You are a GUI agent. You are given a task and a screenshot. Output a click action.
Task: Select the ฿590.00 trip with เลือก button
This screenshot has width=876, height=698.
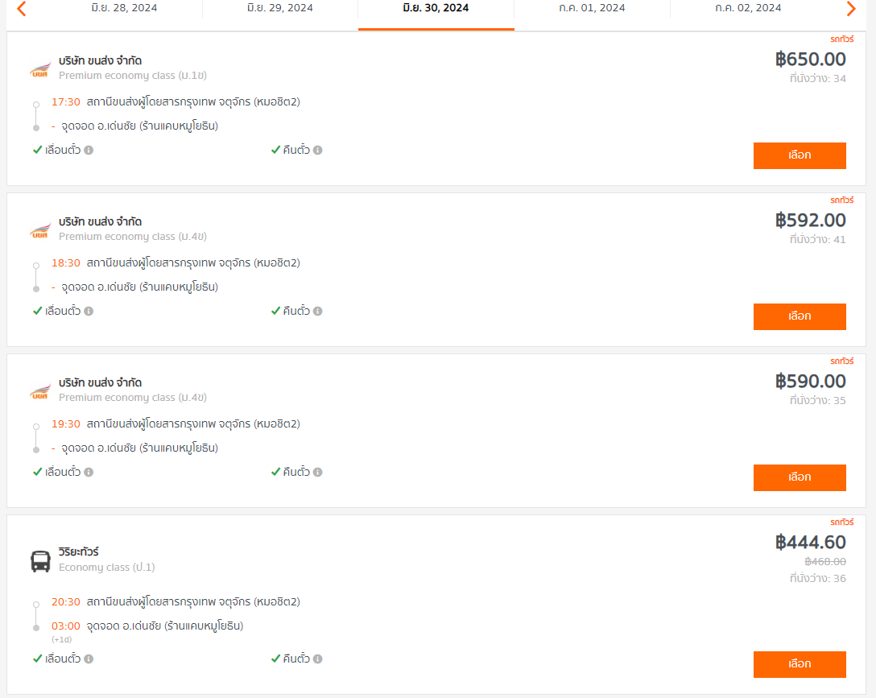coord(800,478)
